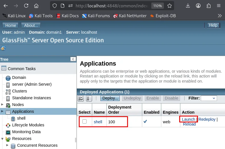Open Concurrent Resources tree node
This screenshot has height=149, width=225.
tap(37, 145)
